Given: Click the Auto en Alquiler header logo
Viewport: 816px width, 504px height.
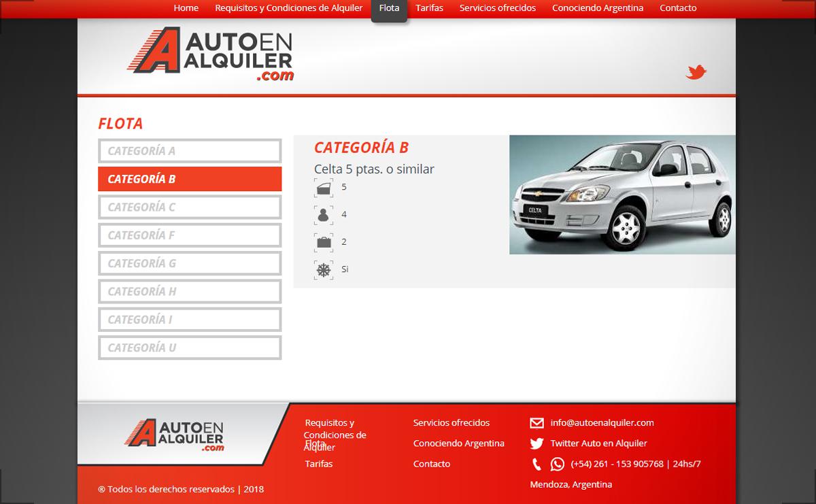Looking at the screenshot, I should point(211,55).
